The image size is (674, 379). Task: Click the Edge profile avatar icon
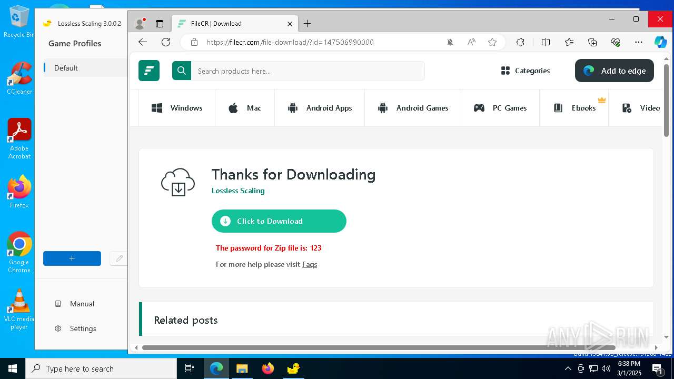click(x=140, y=23)
